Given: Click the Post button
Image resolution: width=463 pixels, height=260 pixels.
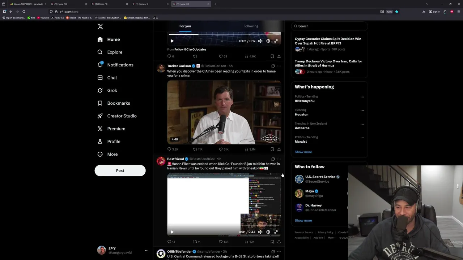Looking at the screenshot, I should [x=120, y=170].
